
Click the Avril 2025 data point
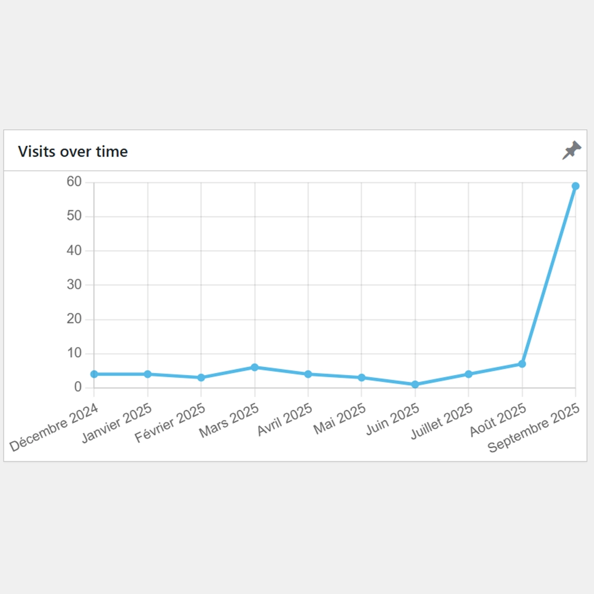(308, 374)
